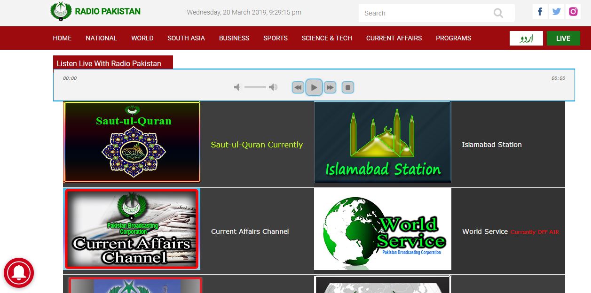Open the SCIENCE & TECH section
This screenshot has width=591, height=293.
click(x=327, y=38)
